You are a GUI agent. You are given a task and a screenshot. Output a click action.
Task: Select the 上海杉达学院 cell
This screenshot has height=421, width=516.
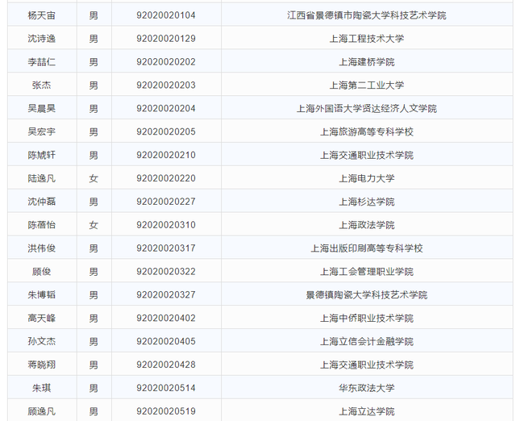pyautogui.click(x=367, y=202)
